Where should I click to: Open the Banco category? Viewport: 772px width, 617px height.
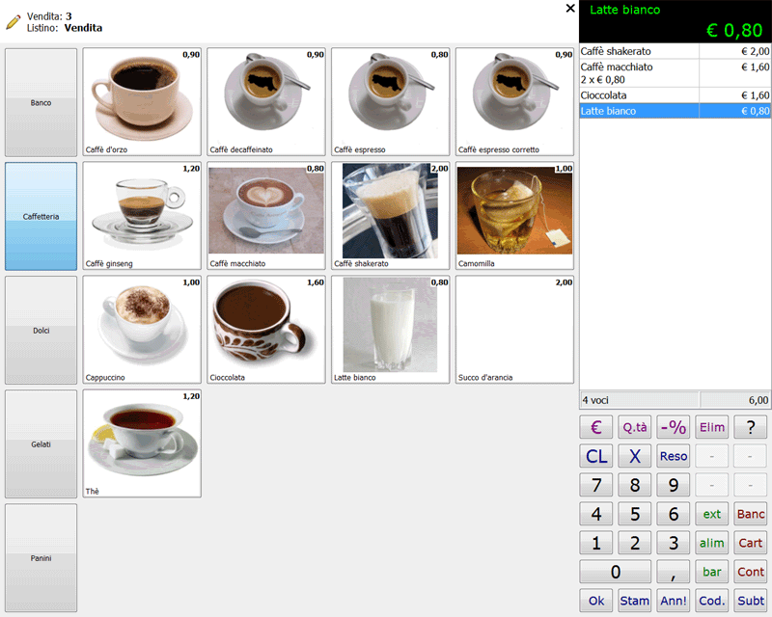pos(41,102)
